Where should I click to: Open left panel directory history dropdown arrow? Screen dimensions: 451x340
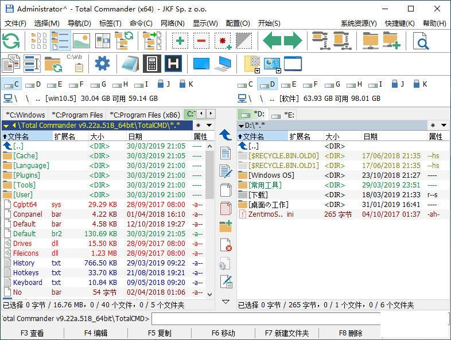[209, 126]
